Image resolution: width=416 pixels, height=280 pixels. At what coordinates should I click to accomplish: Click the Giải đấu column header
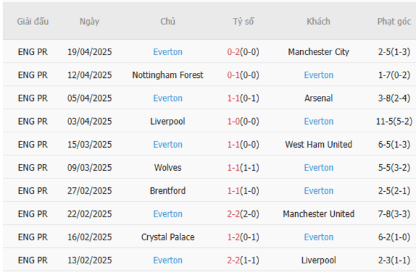click(x=33, y=21)
